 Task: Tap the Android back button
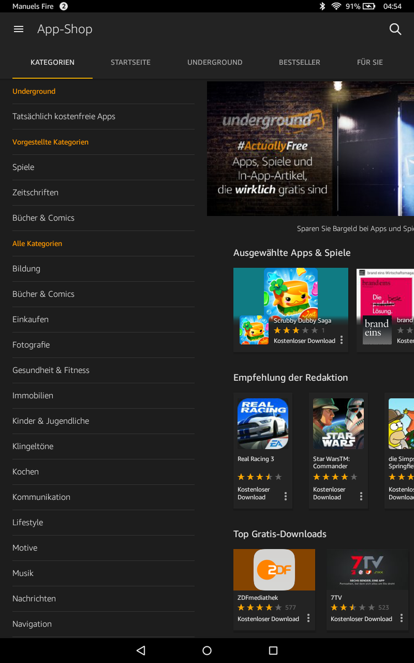[141, 651]
